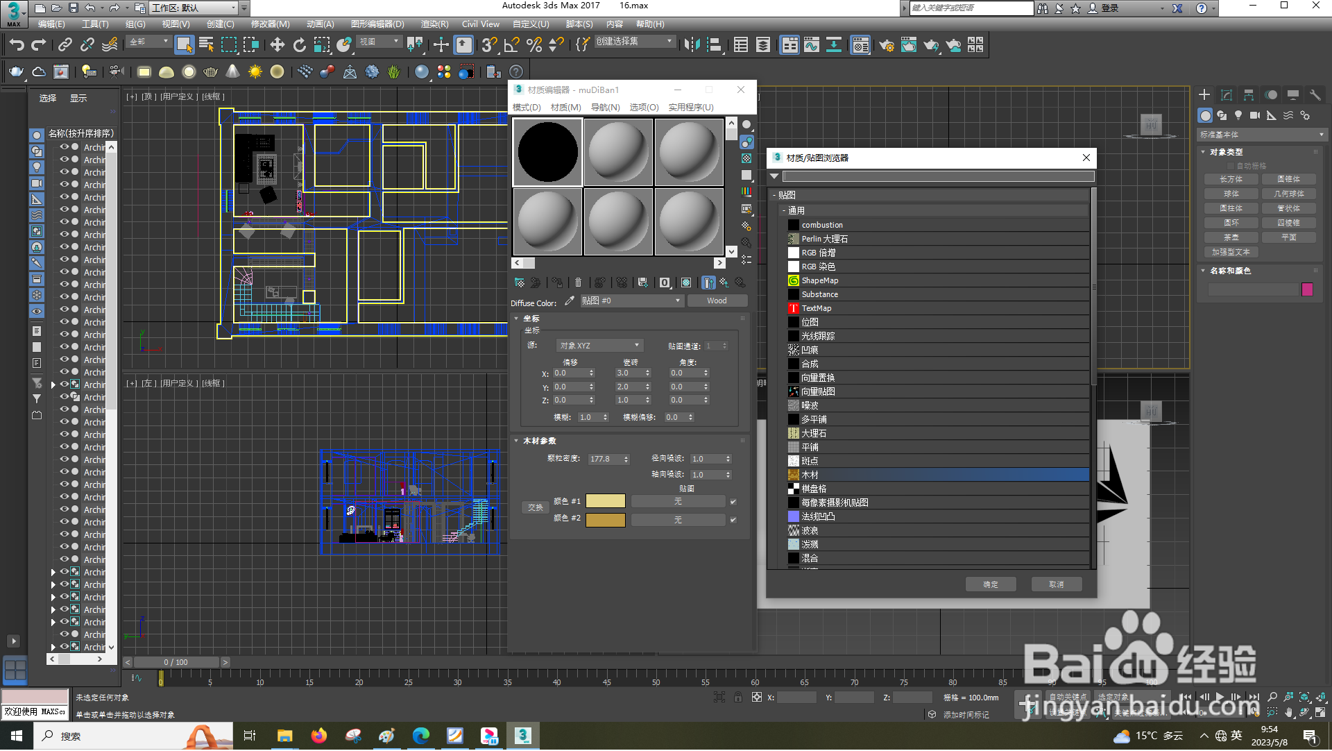1332x751 pixels.
Task: Activate the Select and Uniform Scale tool
Action: click(322, 45)
